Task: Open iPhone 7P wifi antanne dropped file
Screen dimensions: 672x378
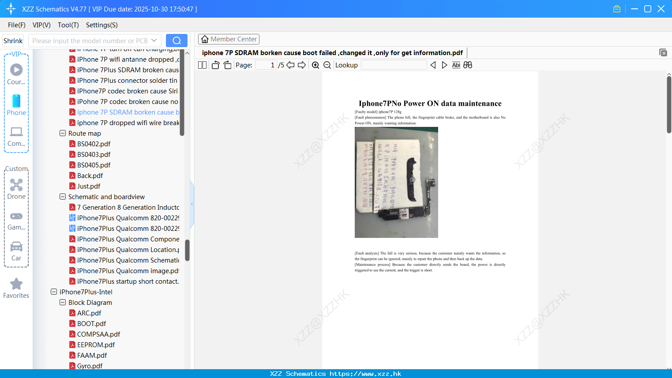Action: click(x=124, y=59)
